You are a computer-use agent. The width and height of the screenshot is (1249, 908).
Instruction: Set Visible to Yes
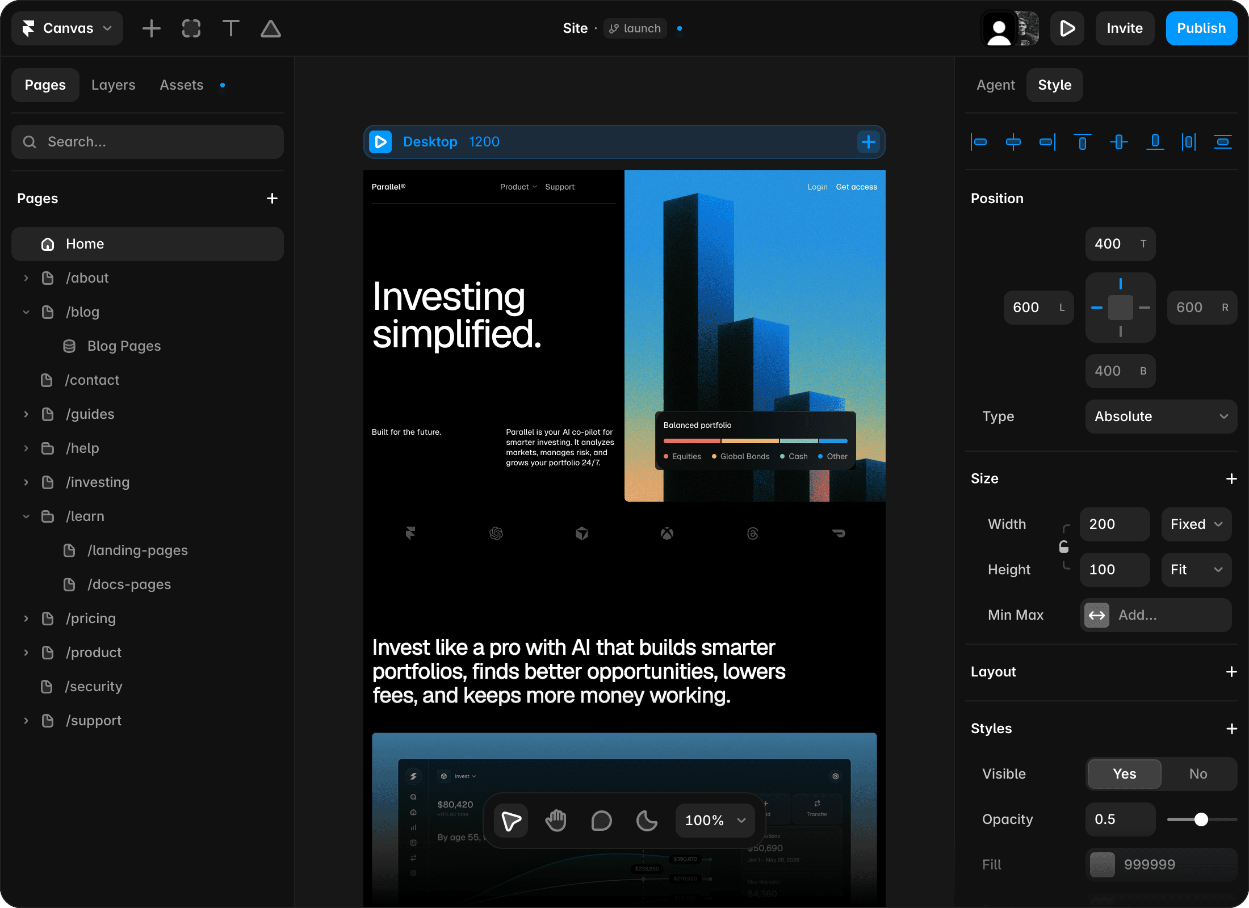pos(1124,774)
